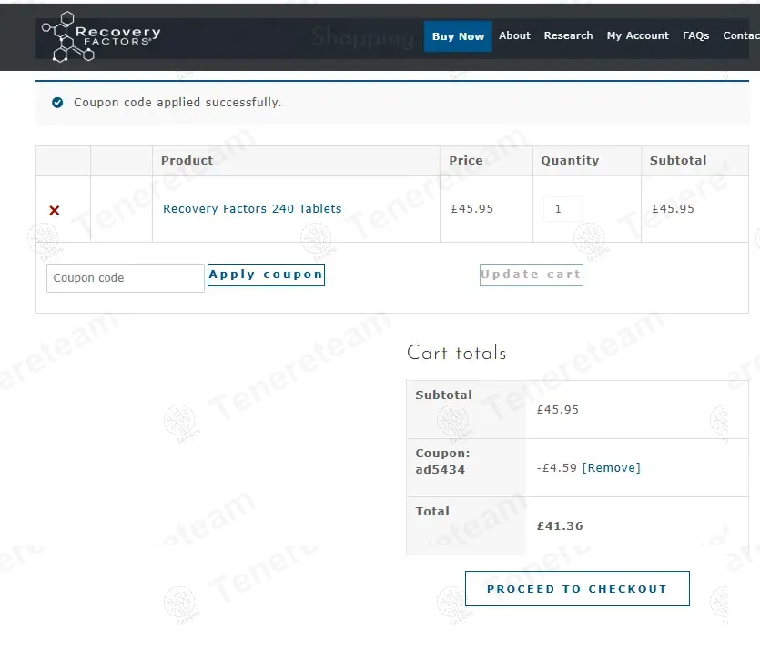This screenshot has height=660, width=760.
Task: Click the Product column header
Action: click(187, 160)
